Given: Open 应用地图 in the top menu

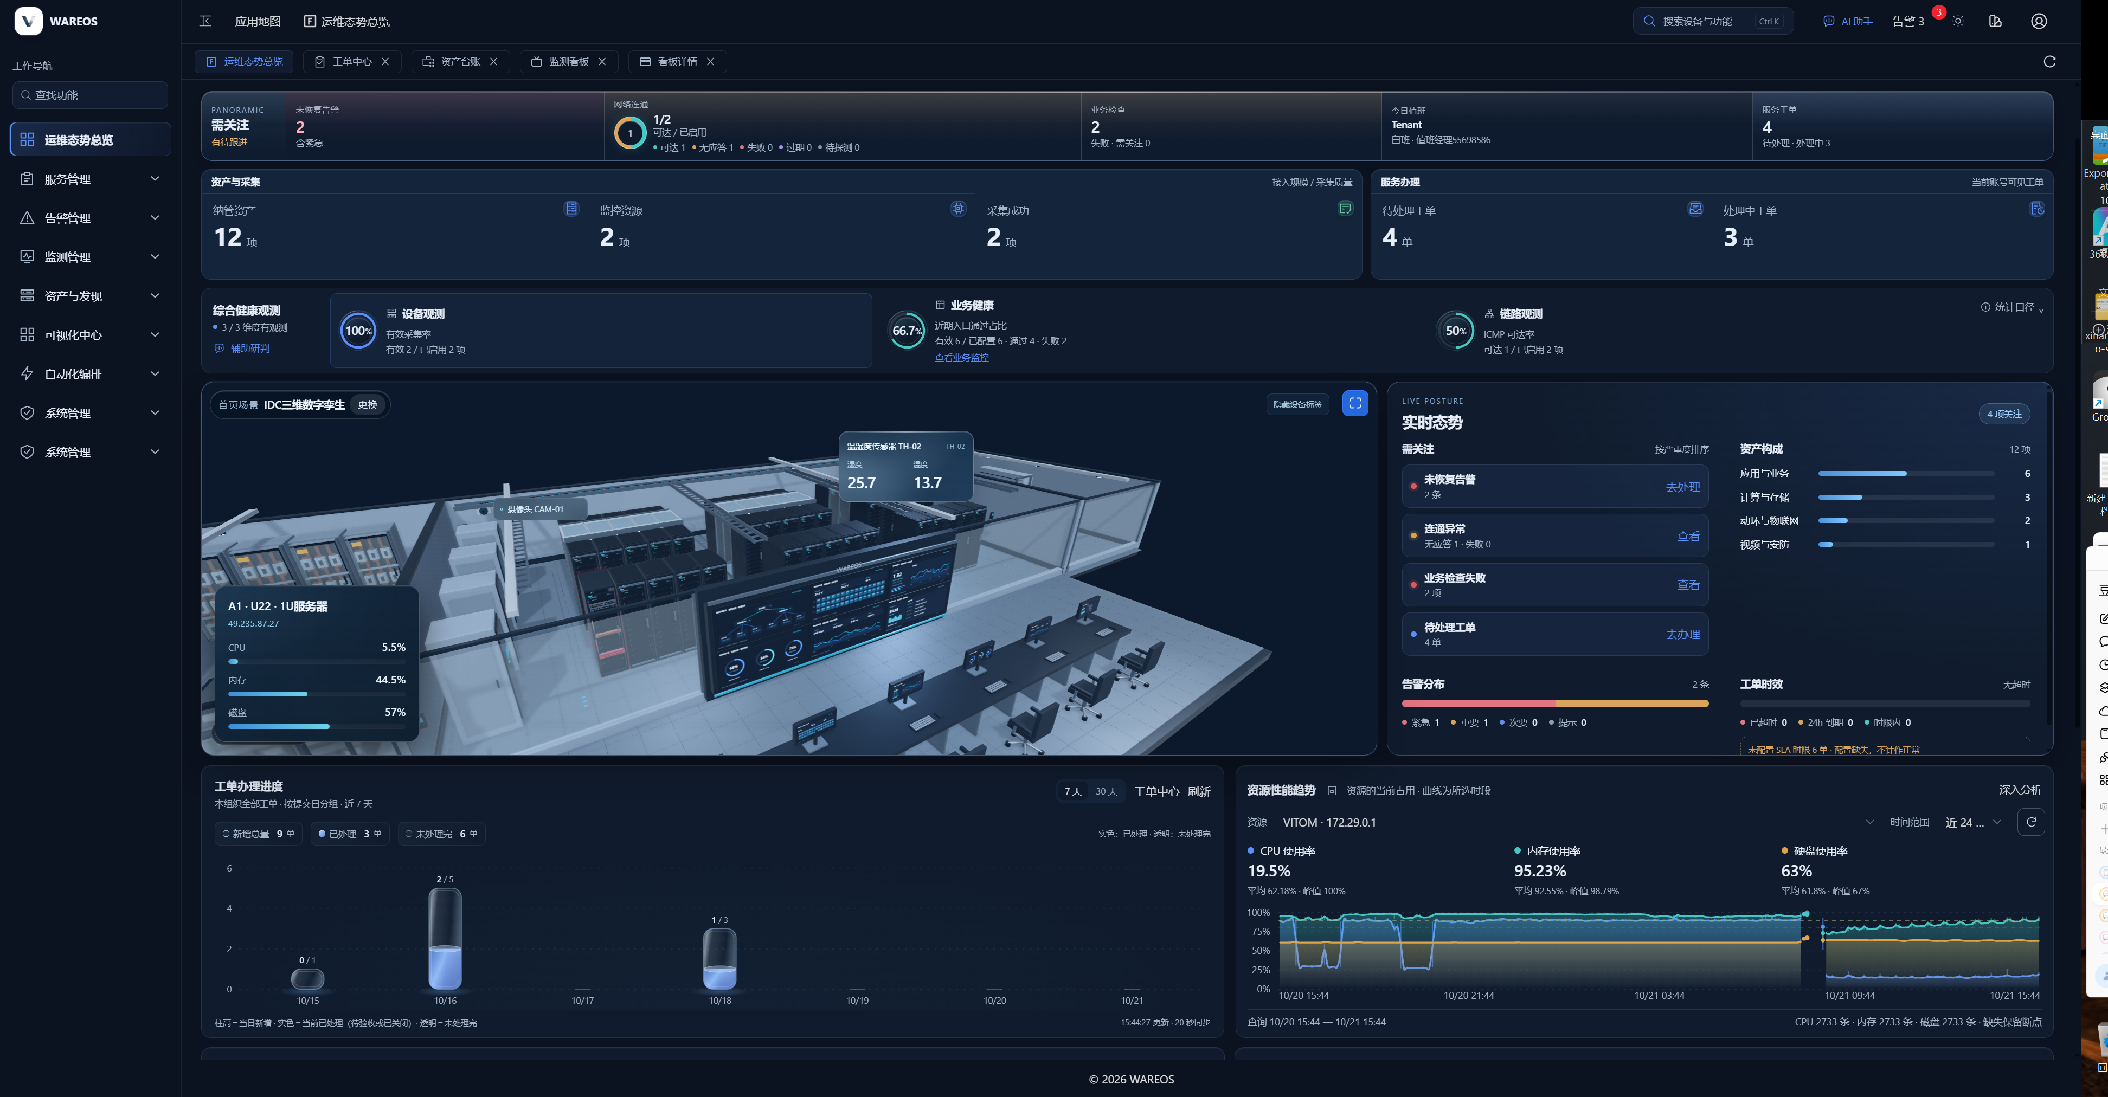Looking at the screenshot, I should pyautogui.click(x=258, y=21).
